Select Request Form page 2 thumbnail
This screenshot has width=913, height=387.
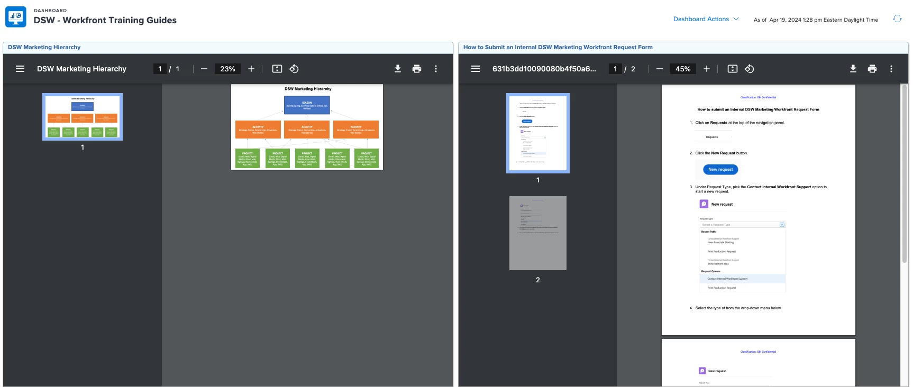pyautogui.click(x=538, y=233)
